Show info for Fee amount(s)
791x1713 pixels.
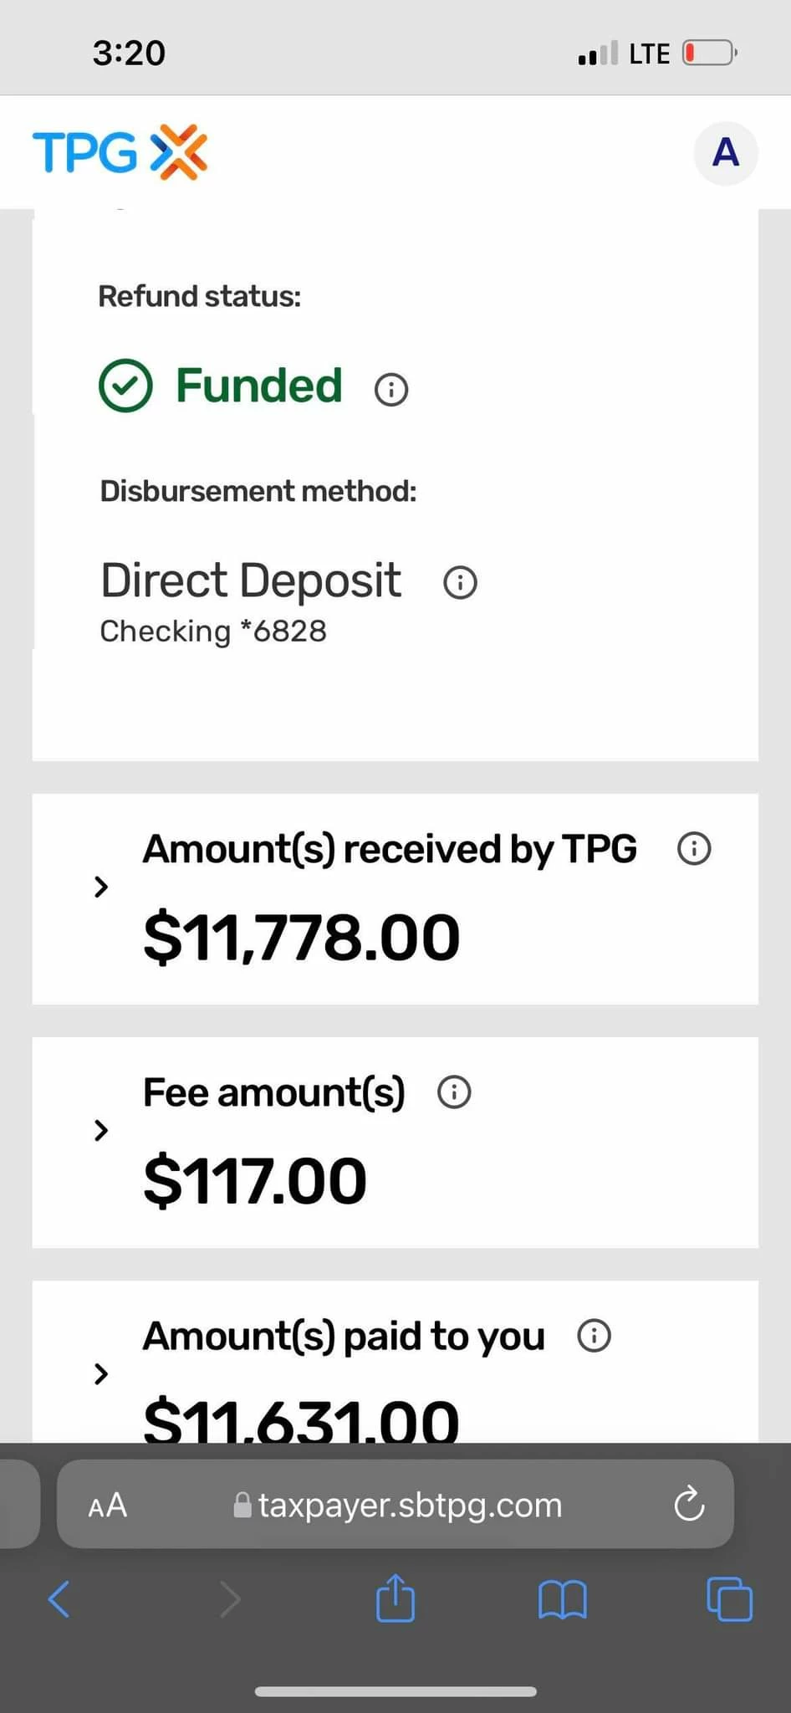click(x=455, y=1092)
